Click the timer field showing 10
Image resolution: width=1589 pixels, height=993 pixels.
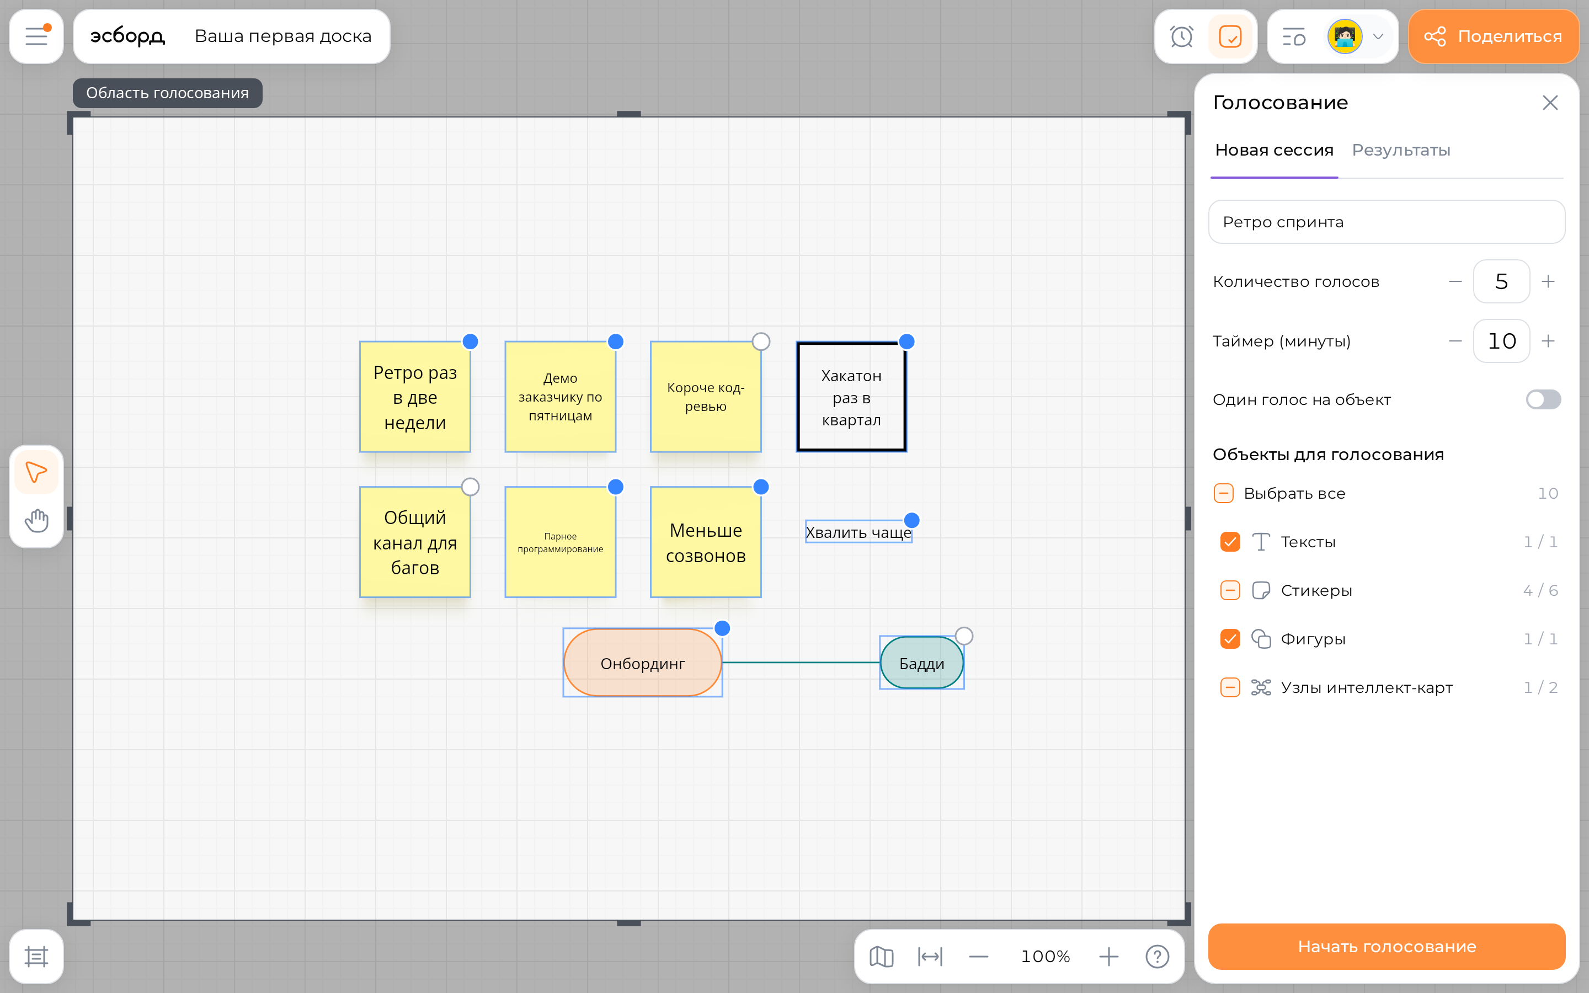point(1501,341)
